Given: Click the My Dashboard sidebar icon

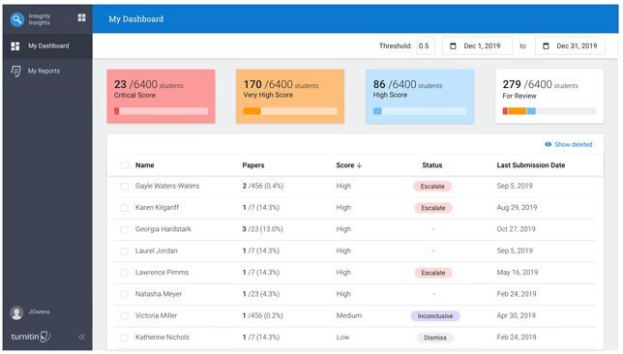Looking at the screenshot, I should click(x=15, y=46).
